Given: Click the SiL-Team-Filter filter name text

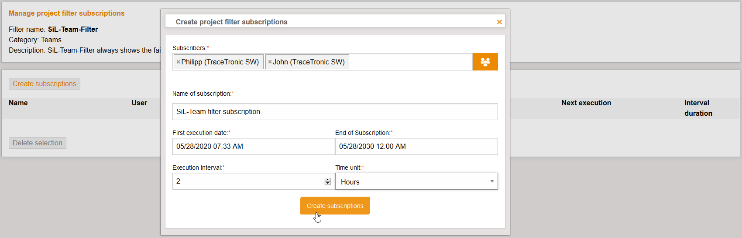Looking at the screenshot, I should click(x=73, y=30).
